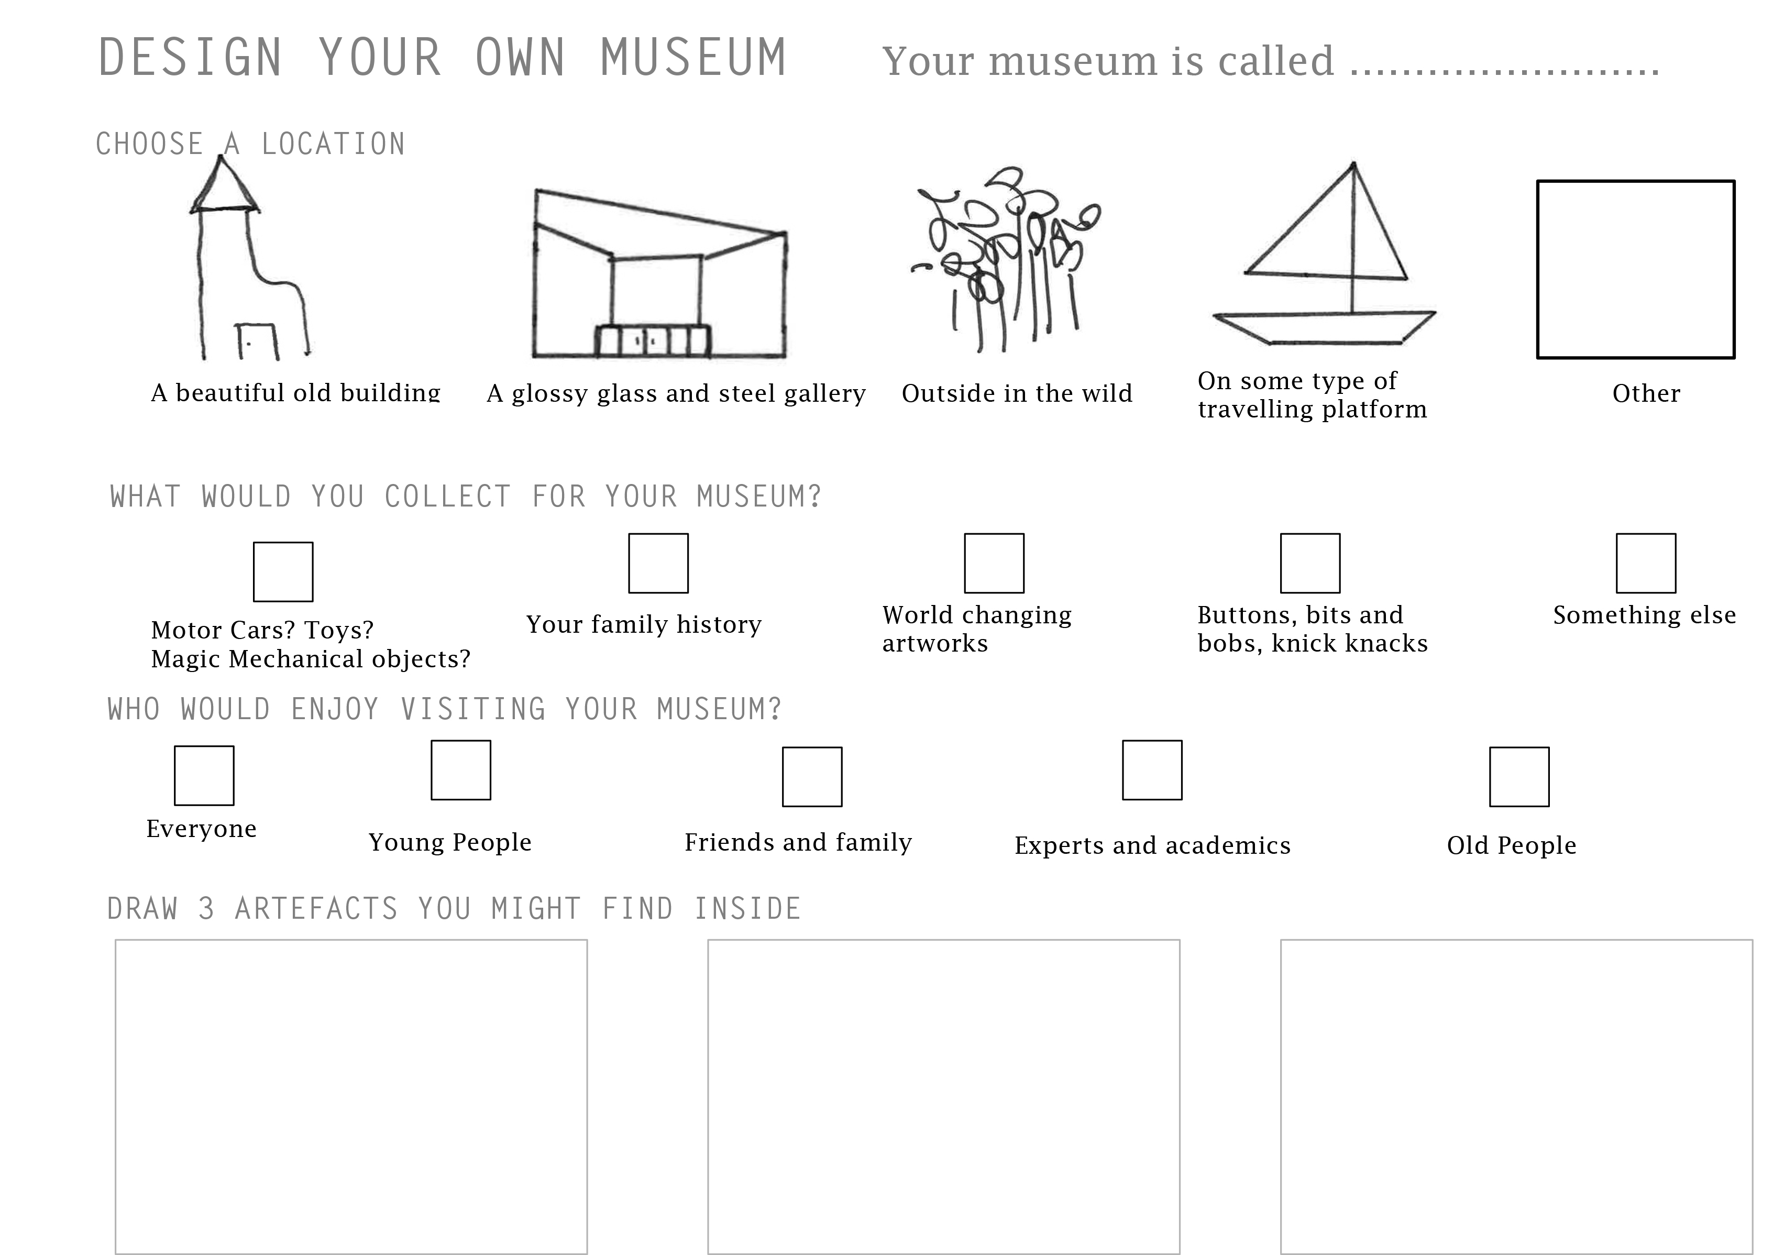Click the middle artefact drawing box

point(943,1097)
